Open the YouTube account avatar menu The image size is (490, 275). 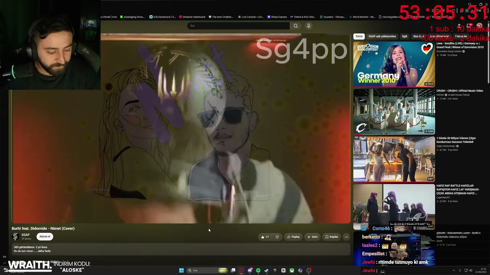coord(479,26)
